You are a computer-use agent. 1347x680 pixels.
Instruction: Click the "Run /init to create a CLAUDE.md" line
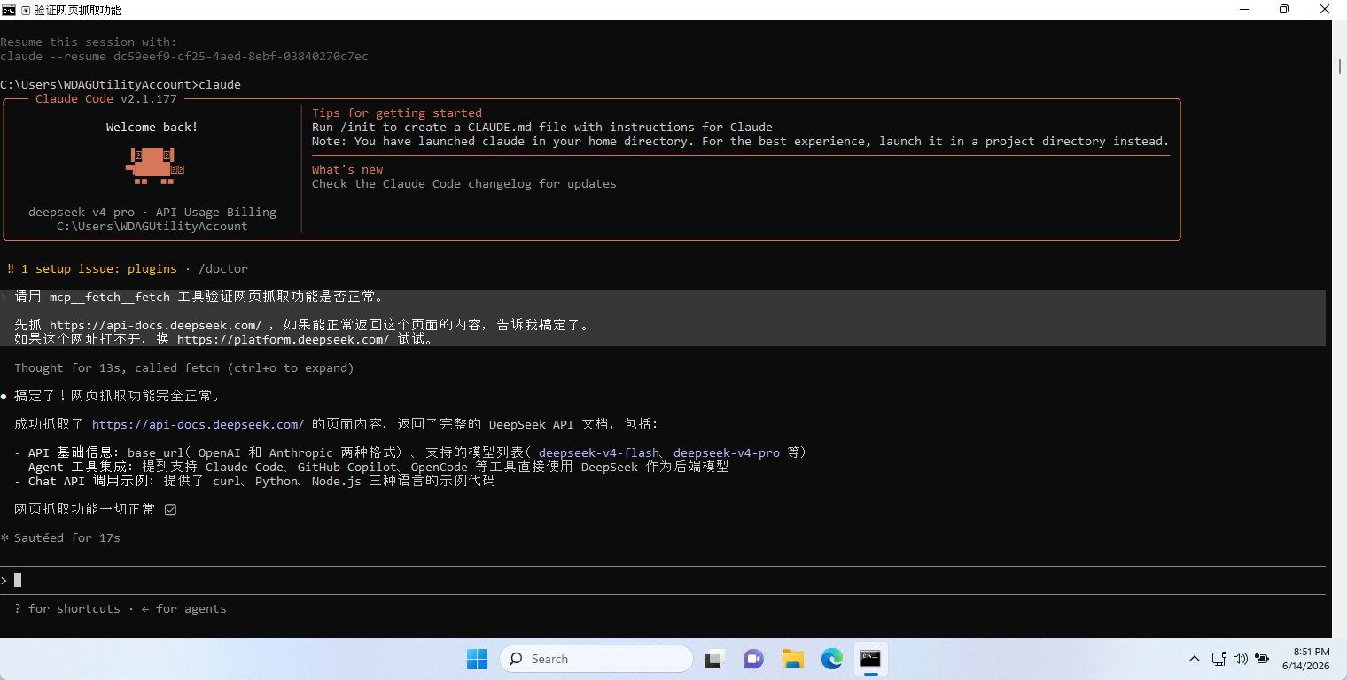coord(542,127)
